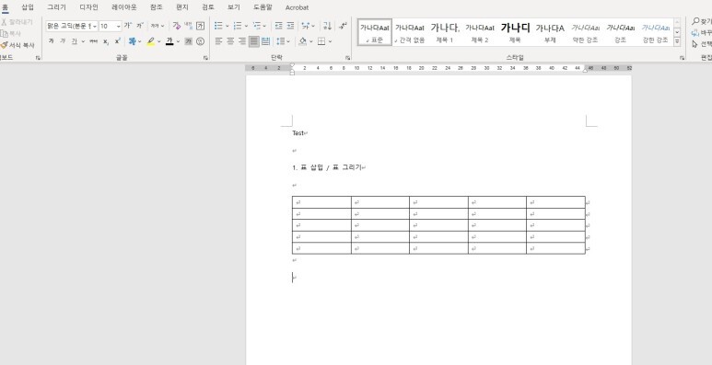Screen dimensions: 712x365
Task: Expand borders dropdown arrow
Action: coord(330,41)
